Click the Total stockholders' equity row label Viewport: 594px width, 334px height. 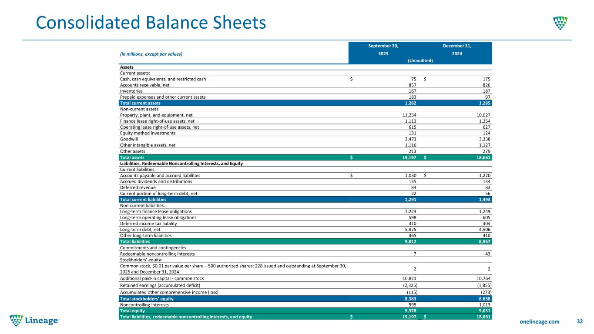146,299
